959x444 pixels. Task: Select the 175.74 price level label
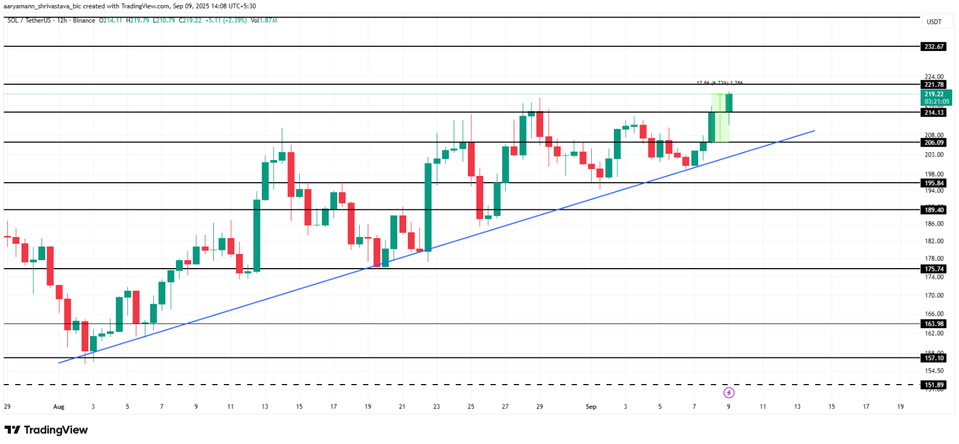[934, 269]
